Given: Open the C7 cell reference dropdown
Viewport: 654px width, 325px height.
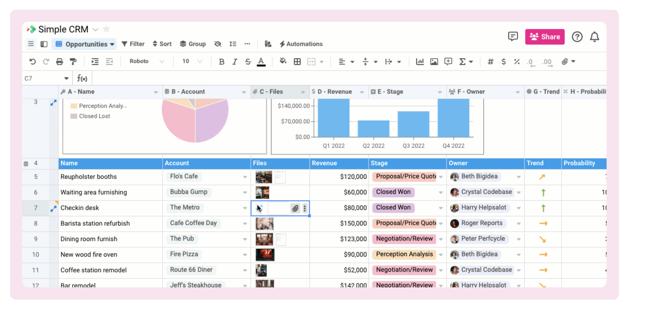Looking at the screenshot, I should [x=66, y=78].
